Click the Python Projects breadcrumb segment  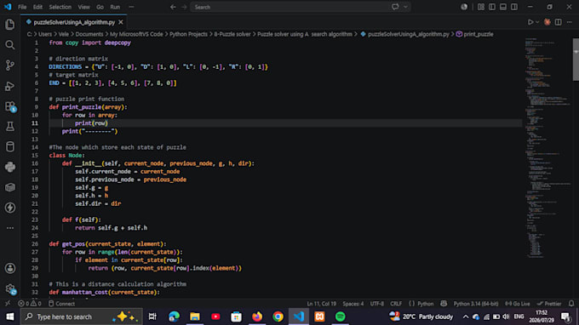point(188,34)
